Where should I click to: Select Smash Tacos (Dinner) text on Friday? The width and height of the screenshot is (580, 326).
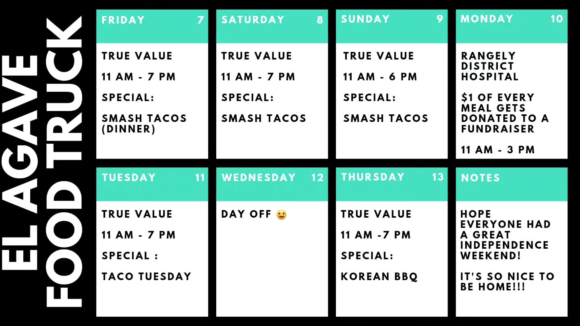144,124
